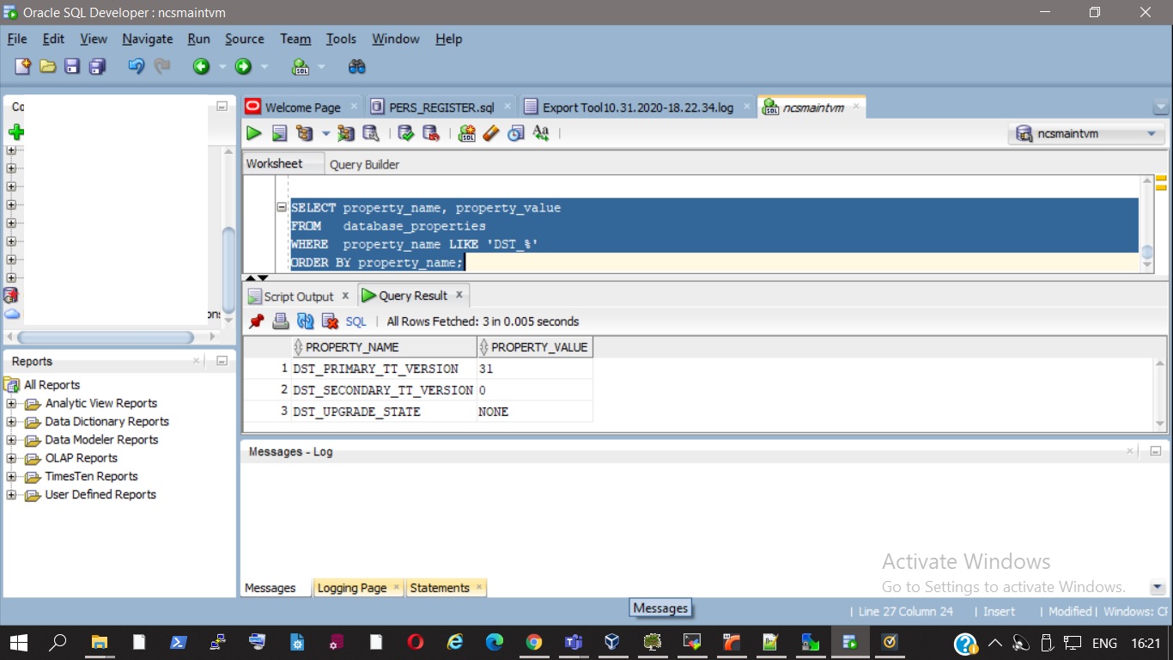Run the statement with the green play icon
The width and height of the screenshot is (1173, 660).
click(x=254, y=133)
